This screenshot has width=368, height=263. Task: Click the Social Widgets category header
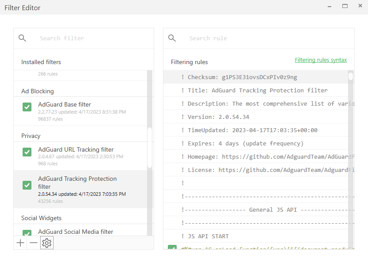pos(41,218)
